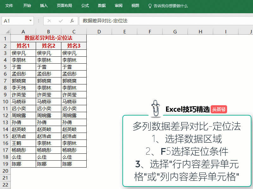Open the 插入 ribbon tab
The height and width of the screenshot is (189, 253).
coord(44,6)
